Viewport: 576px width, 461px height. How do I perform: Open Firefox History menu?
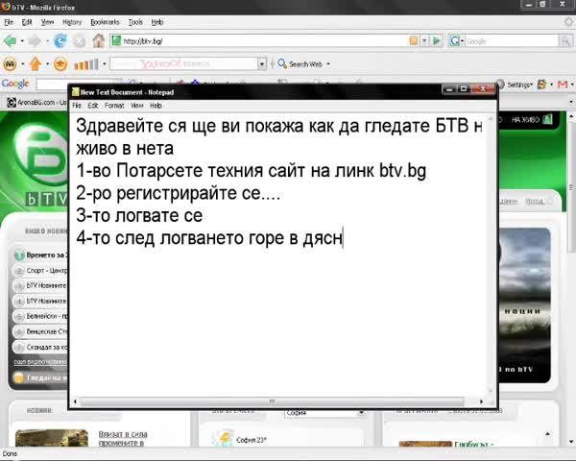[x=72, y=22]
